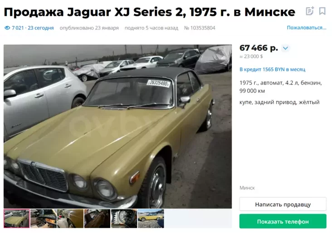The height and width of the screenshot is (233, 332).
Task: Select the sixth thumbnail with the side profile
Action: (x=151, y=218)
